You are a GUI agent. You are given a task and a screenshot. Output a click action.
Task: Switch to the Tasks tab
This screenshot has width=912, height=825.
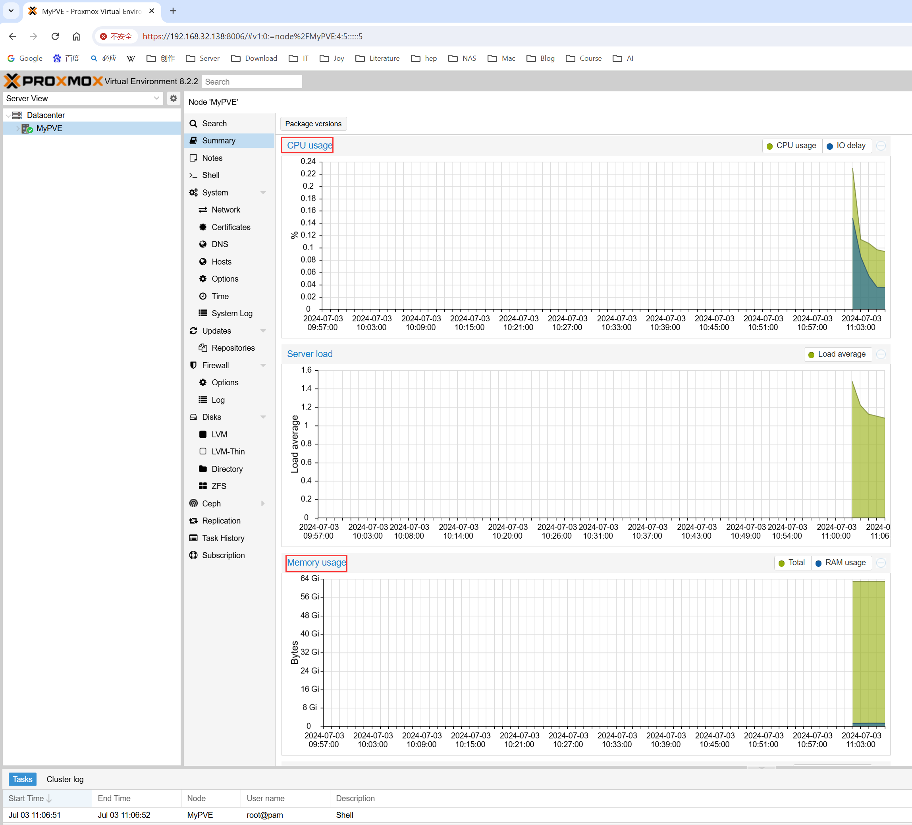22,779
